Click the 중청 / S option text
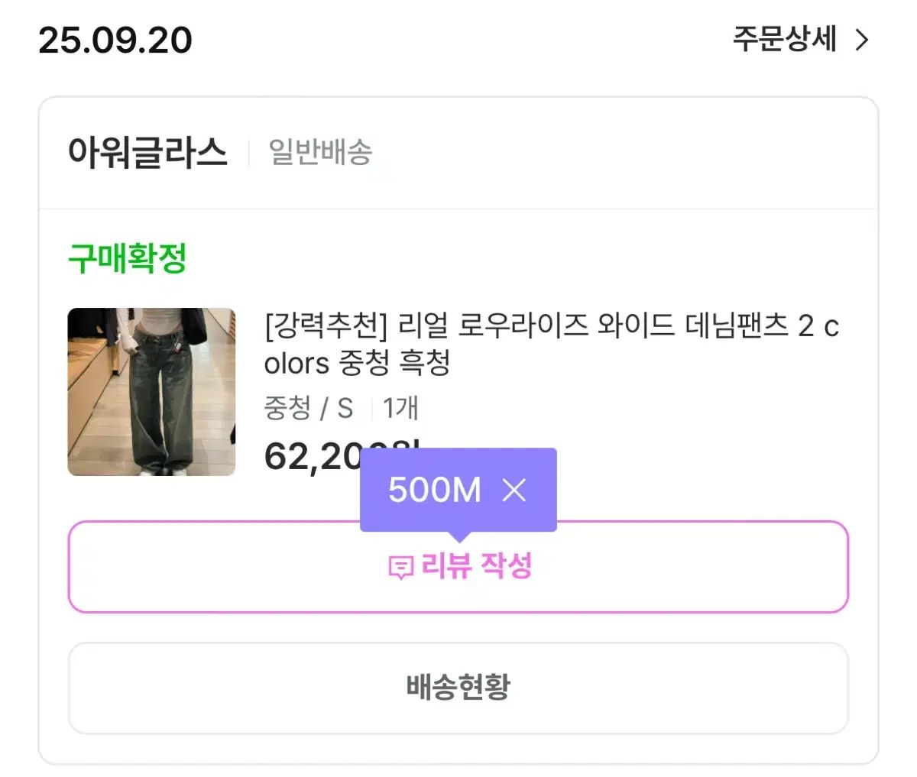Screen dimensions: 917x777 coord(309,408)
